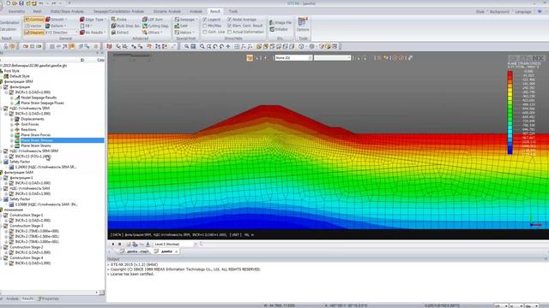This screenshot has width=549, height=308.
Task: Open the Seepage special post dropdown
Action: click(x=186, y=19)
